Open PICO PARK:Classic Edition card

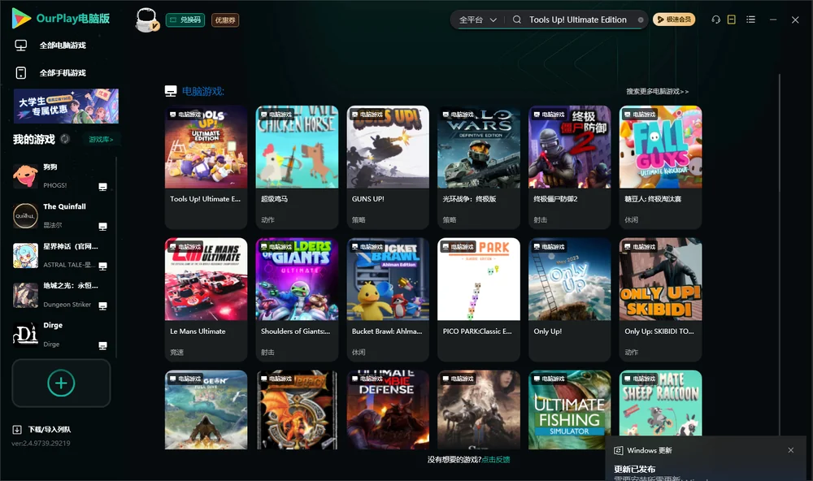pyautogui.click(x=479, y=299)
